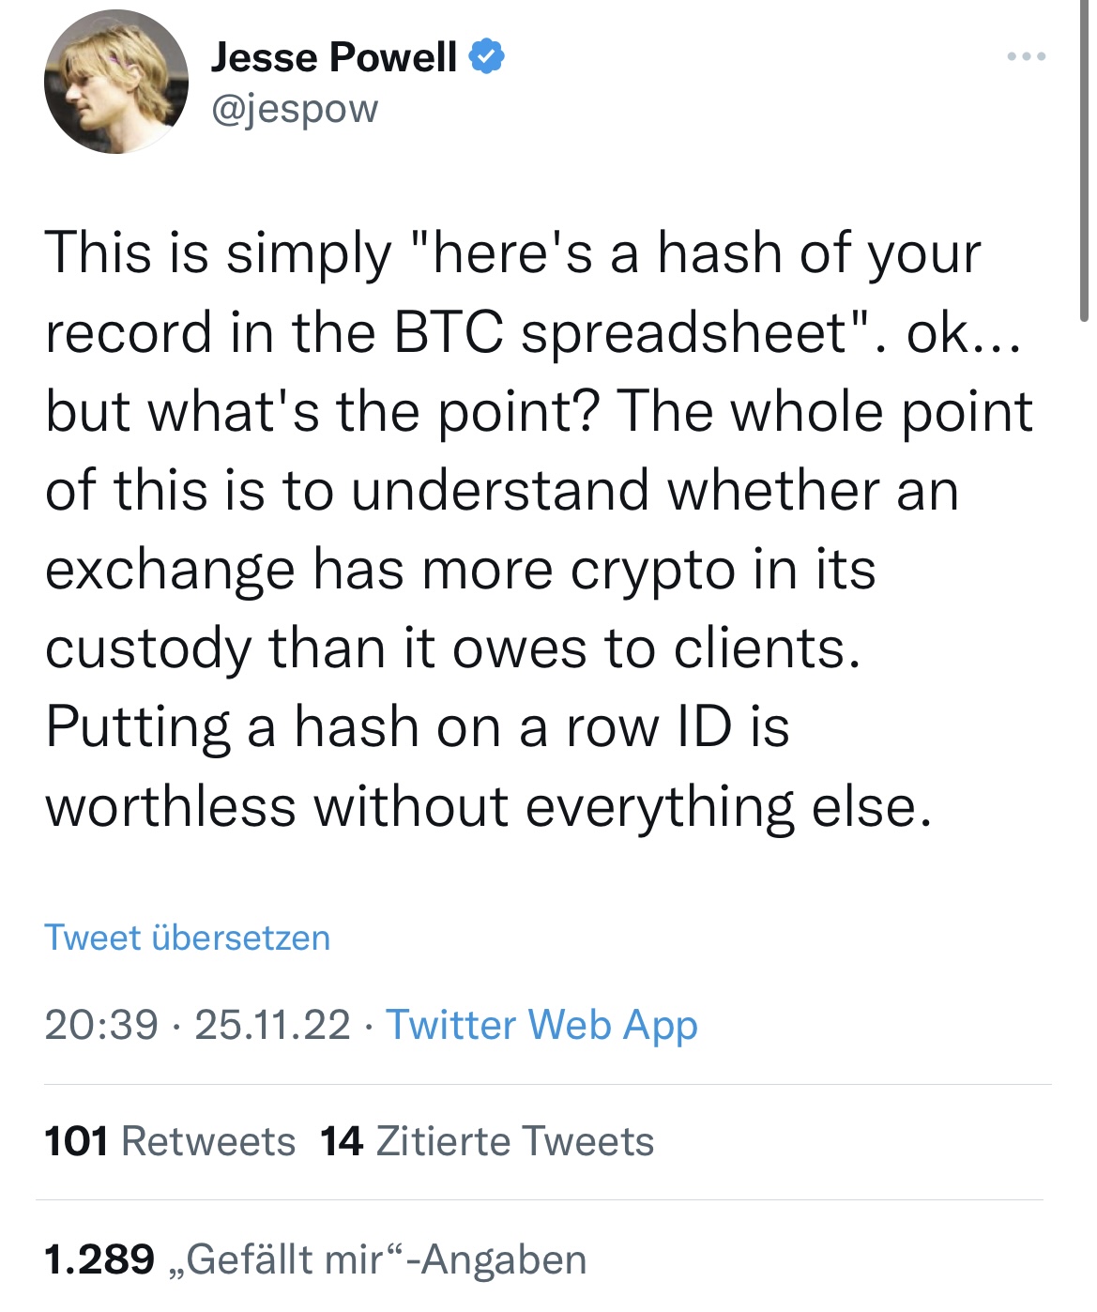Click the Jesse Powell display name
Screen dimensions: 1097x1312
(334, 57)
